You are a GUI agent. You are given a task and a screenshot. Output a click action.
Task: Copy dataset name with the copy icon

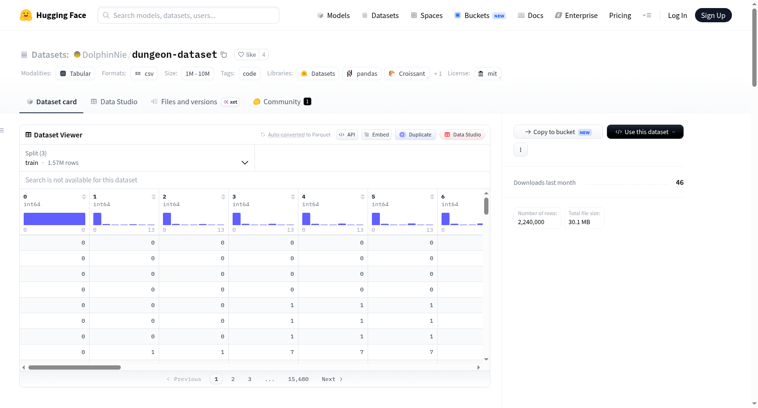[224, 54]
